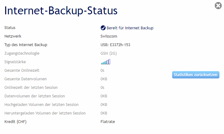Click the GSM (2G) technology value
224x134 pixels.
pyautogui.click(x=109, y=53)
